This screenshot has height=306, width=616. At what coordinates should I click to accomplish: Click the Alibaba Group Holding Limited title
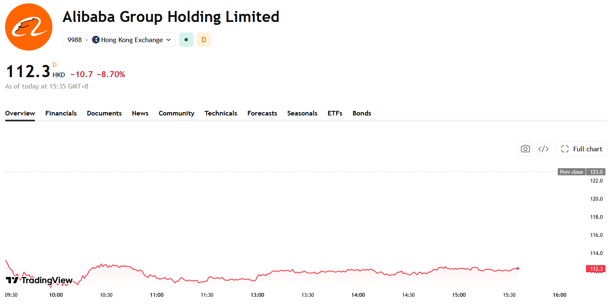click(x=171, y=17)
